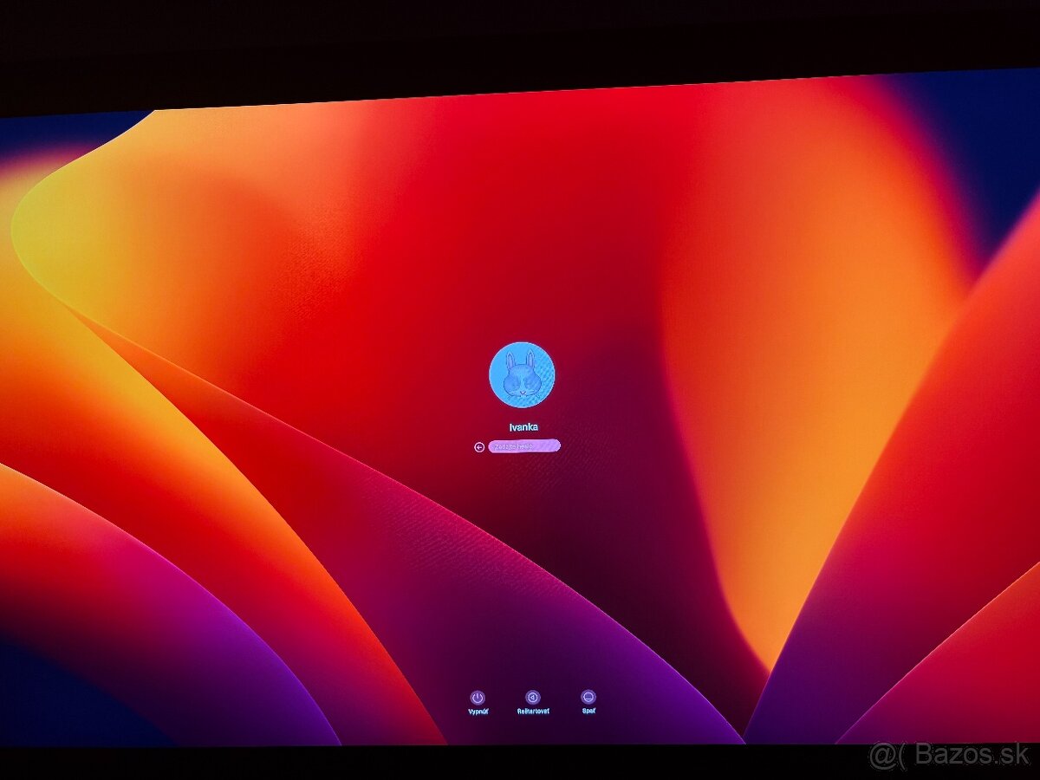
Task: Click the "Reštartovať" text label
Action: coord(532,712)
